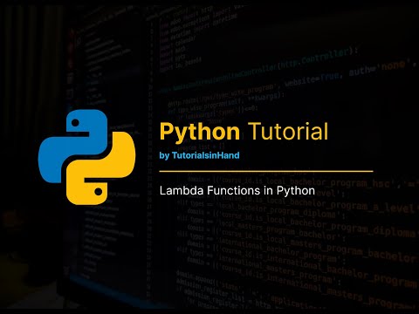Click "website=True" in the background code
This screenshot has height=314, width=419.
coord(313,79)
